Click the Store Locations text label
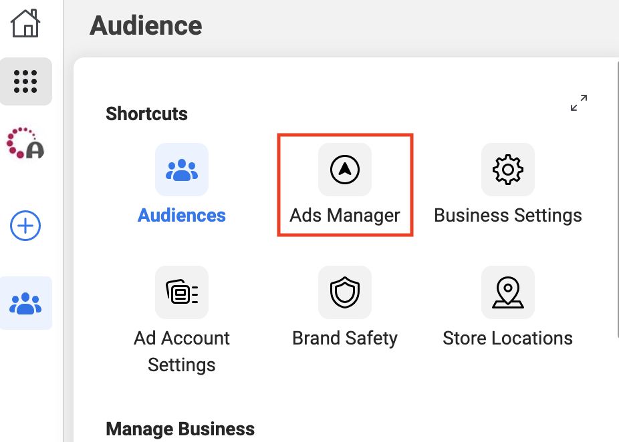619x442 pixels. click(x=507, y=338)
